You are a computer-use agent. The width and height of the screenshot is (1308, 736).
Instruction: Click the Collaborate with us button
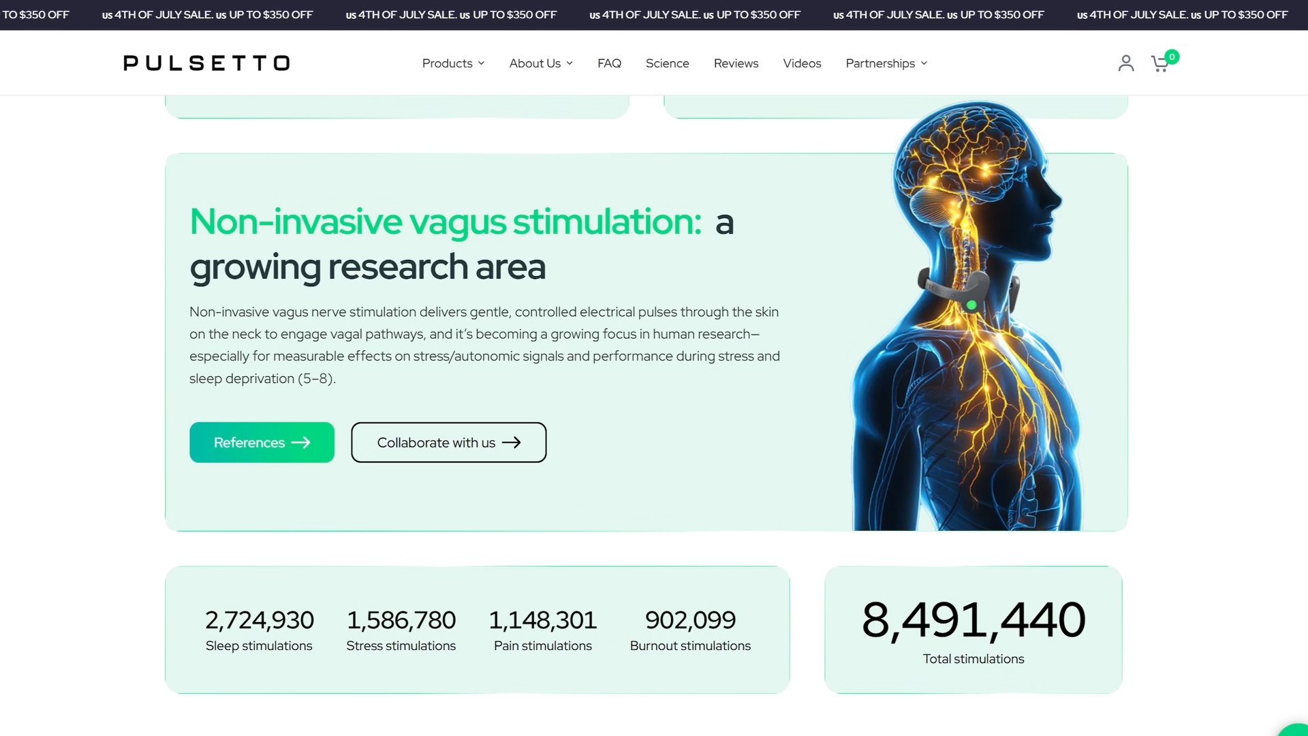coord(448,442)
